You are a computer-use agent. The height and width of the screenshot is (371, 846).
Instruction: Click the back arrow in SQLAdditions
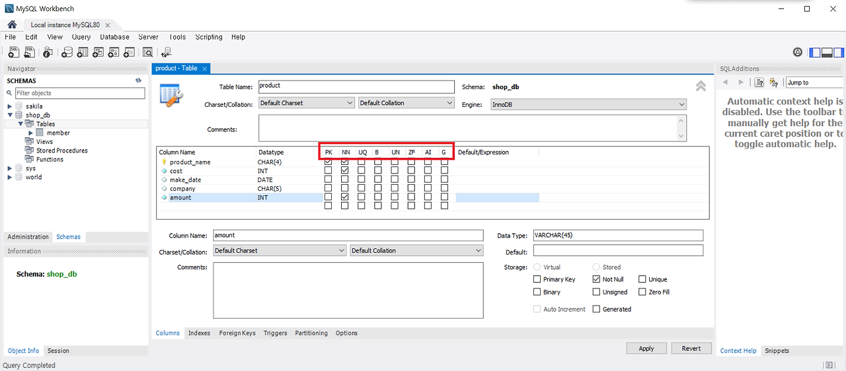725,83
